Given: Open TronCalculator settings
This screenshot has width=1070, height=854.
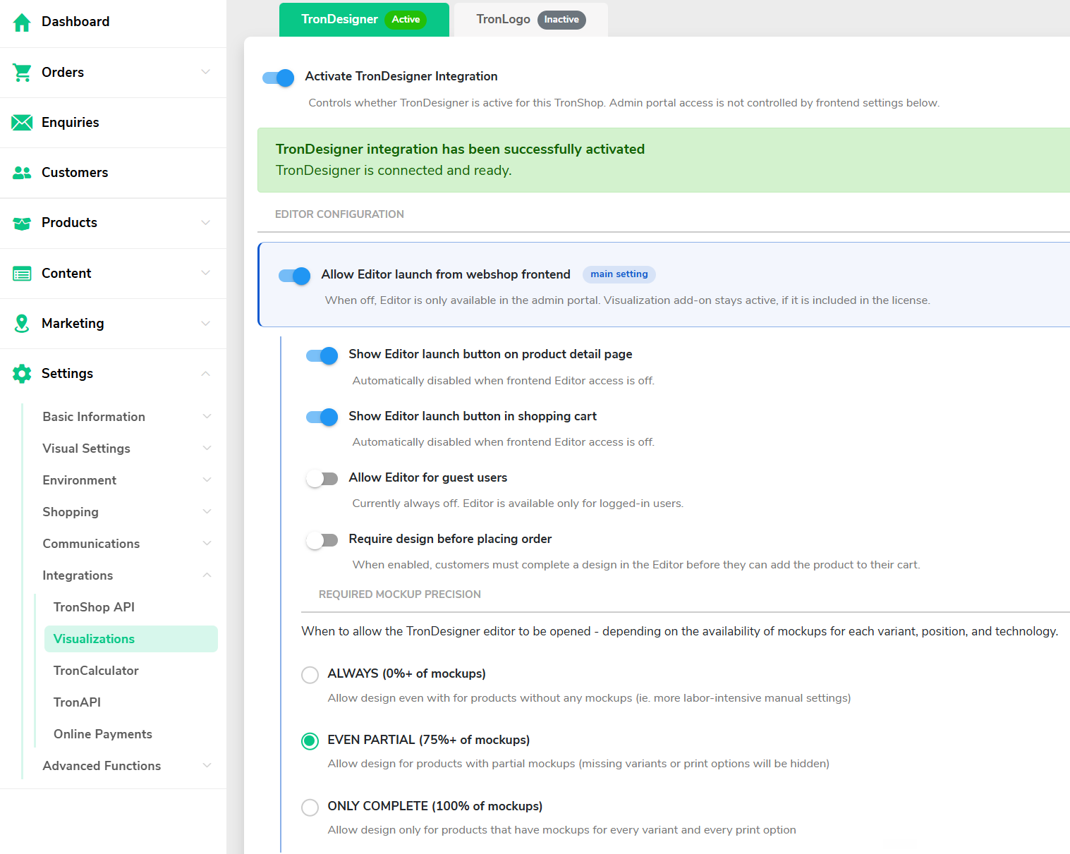Looking at the screenshot, I should point(96,671).
